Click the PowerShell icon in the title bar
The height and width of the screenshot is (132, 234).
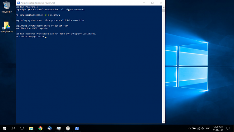coord(18,3)
